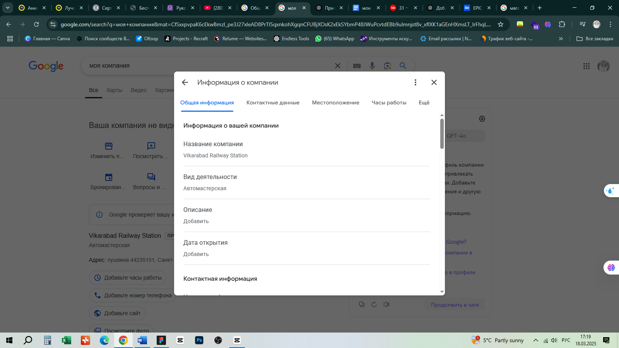The height and width of the screenshot is (348, 619).
Task: Bookmark this page with the star icon
Action: coord(501,24)
